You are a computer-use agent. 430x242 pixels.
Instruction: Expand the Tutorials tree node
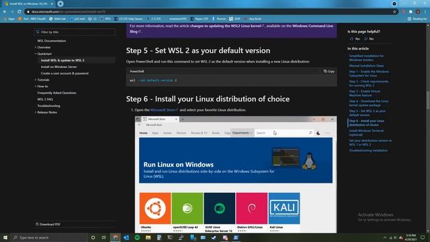click(x=36, y=80)
